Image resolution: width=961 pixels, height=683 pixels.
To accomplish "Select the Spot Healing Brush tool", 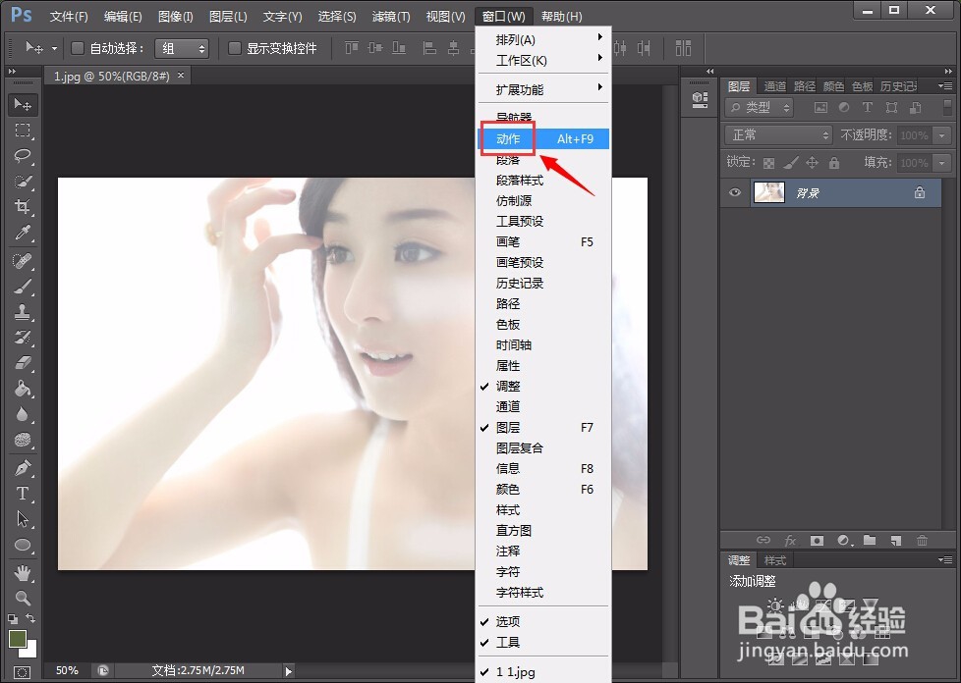I will [x=23, y=262].
